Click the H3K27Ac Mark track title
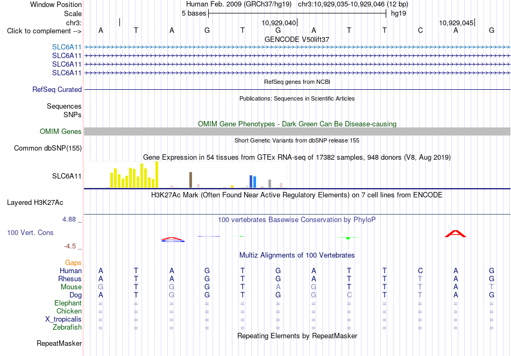The width and height of the screenshot is (511, 356). [x=296, y=195]
